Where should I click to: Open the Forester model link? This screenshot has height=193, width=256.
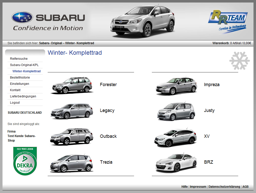pyautogui.click(x=108, y=85)
